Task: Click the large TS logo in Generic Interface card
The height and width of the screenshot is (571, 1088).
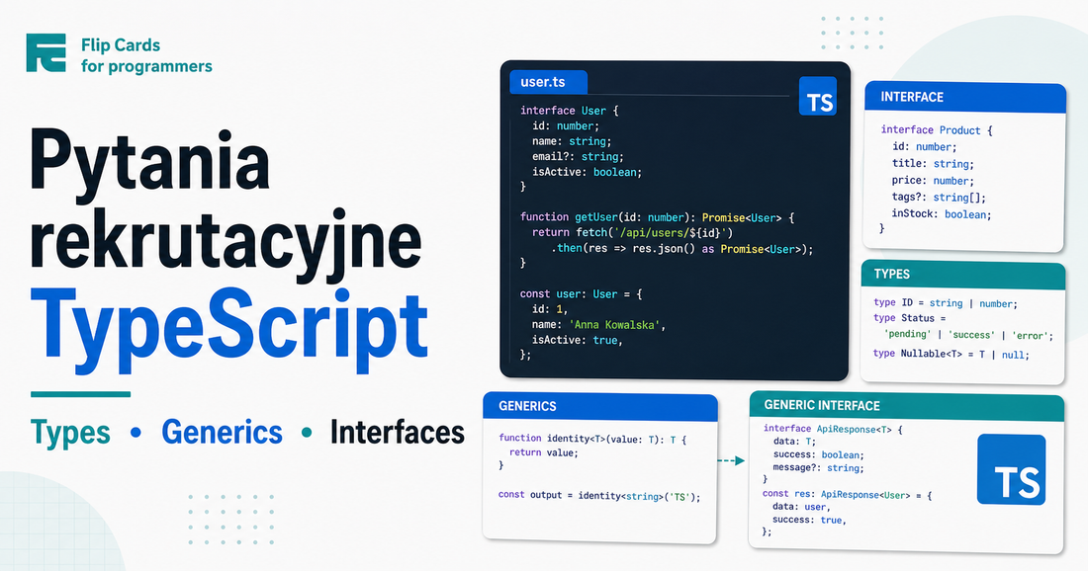Action: point(1011,469)
